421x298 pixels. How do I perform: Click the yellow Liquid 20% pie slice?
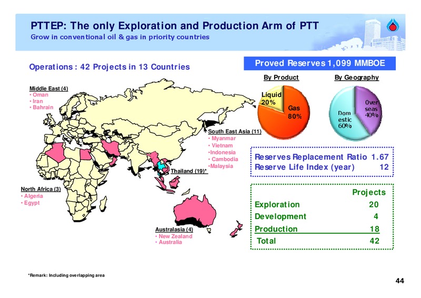pos(274,98)
